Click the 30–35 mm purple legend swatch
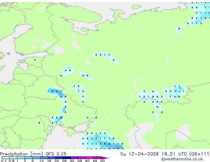210x162 pixels. click(x=75, y=158)
